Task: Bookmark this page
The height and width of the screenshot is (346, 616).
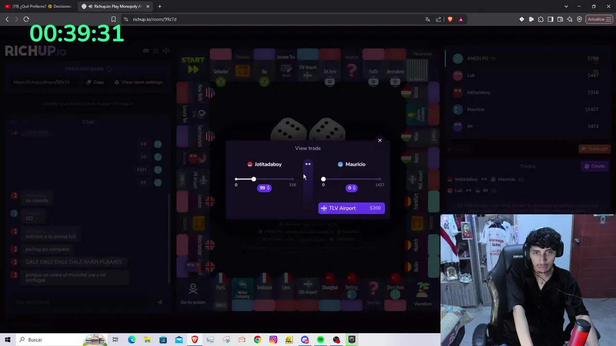Action: (114, 19)
